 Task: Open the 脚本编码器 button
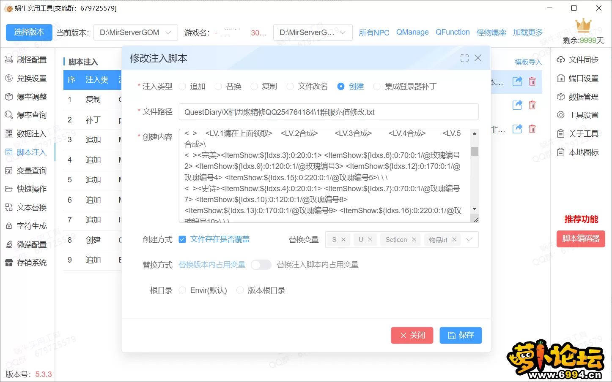[x=581, y=238]
